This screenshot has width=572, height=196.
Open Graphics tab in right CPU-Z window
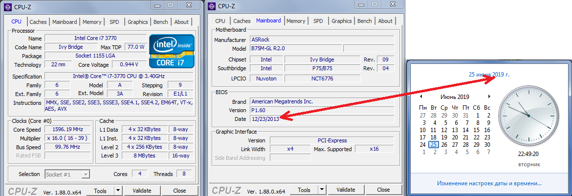341,21
